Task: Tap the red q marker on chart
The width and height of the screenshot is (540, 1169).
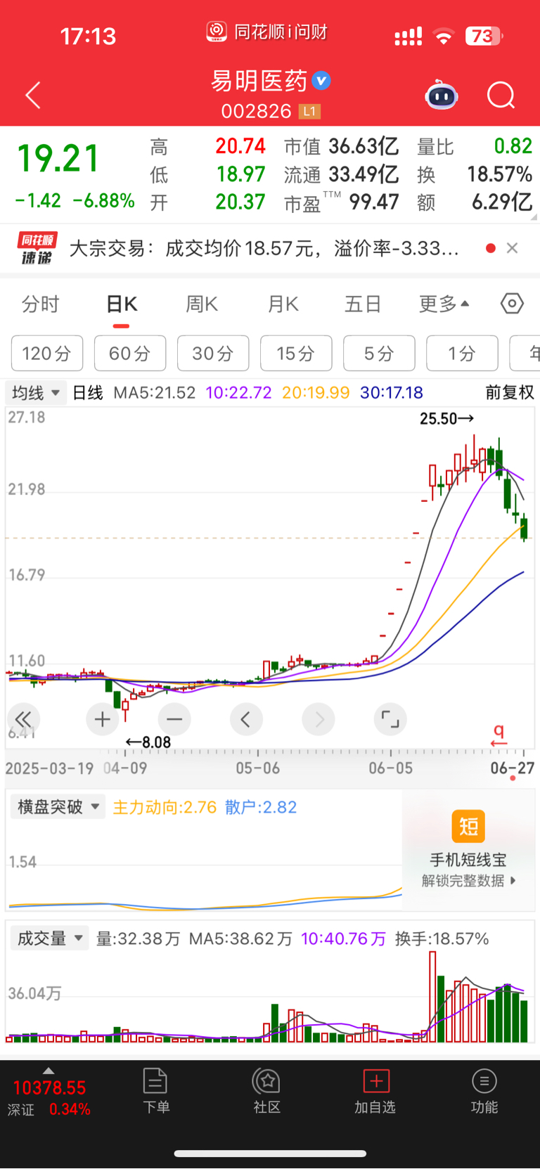Action: click(x=499, y=735)
